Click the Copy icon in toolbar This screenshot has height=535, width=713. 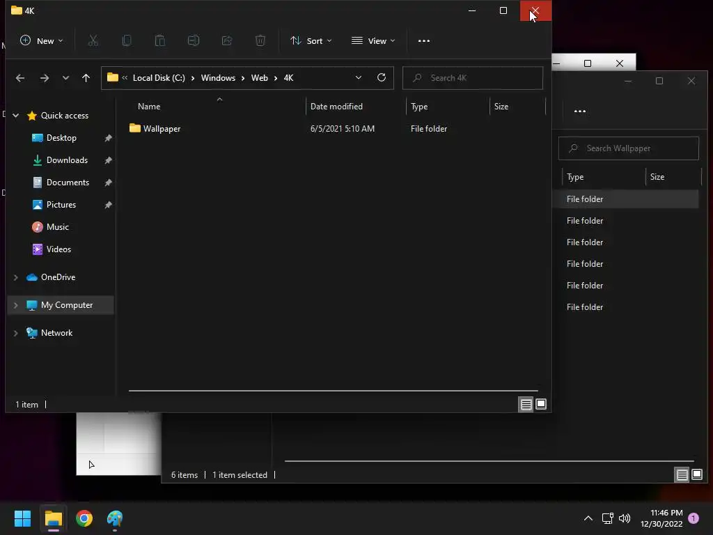coord(127,41)
